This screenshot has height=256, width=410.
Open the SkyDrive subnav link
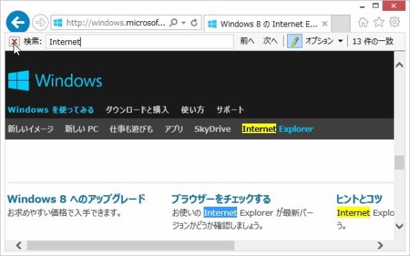213,129
